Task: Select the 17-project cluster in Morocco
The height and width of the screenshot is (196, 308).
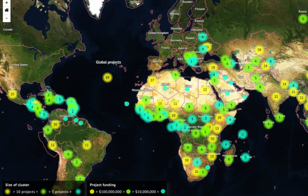Action: tap(152, 80)
